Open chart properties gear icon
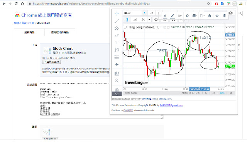The image size is (247, 154). (x=156, y=20)
